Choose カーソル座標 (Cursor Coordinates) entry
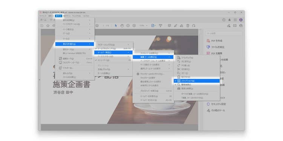The width and height of the screenshot is (283, 141). pos(114,73)
